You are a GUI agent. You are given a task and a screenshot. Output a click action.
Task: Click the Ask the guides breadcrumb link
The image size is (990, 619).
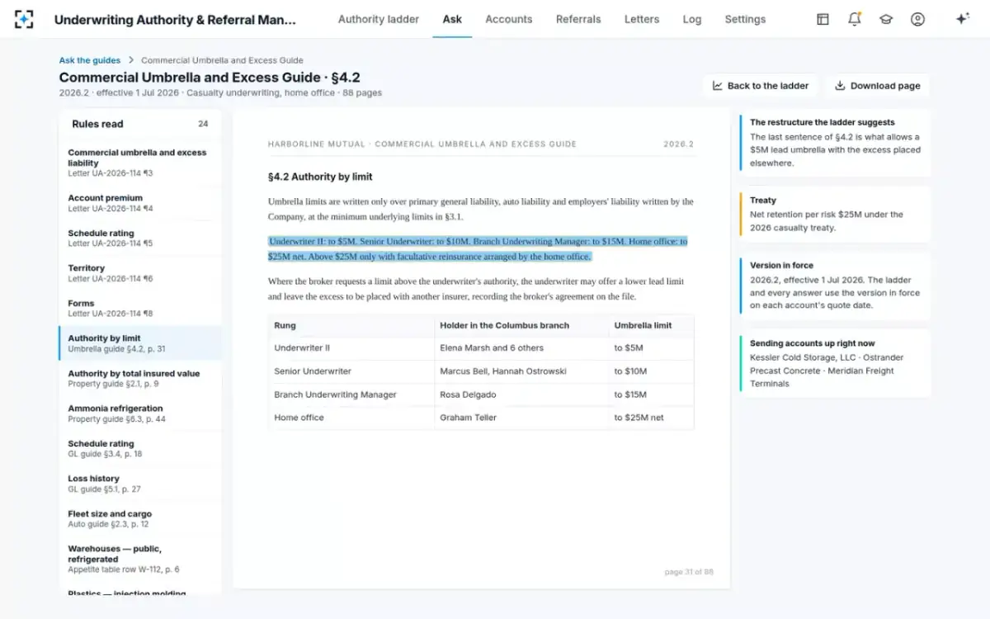[x=89, y=60]
